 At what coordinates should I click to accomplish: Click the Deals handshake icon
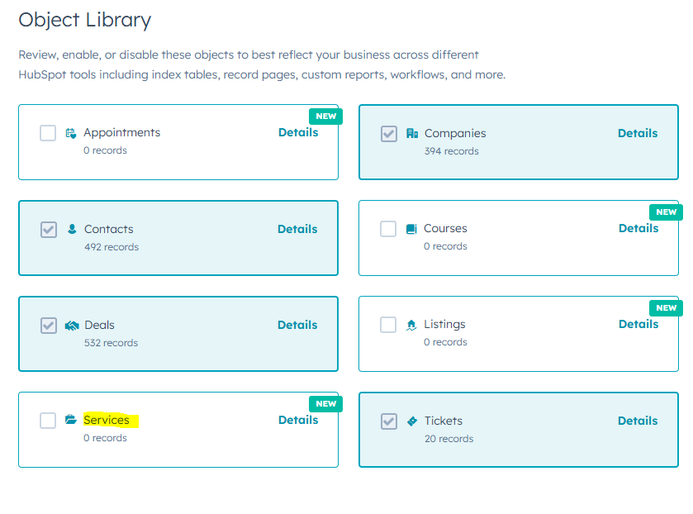coord(72,326)
